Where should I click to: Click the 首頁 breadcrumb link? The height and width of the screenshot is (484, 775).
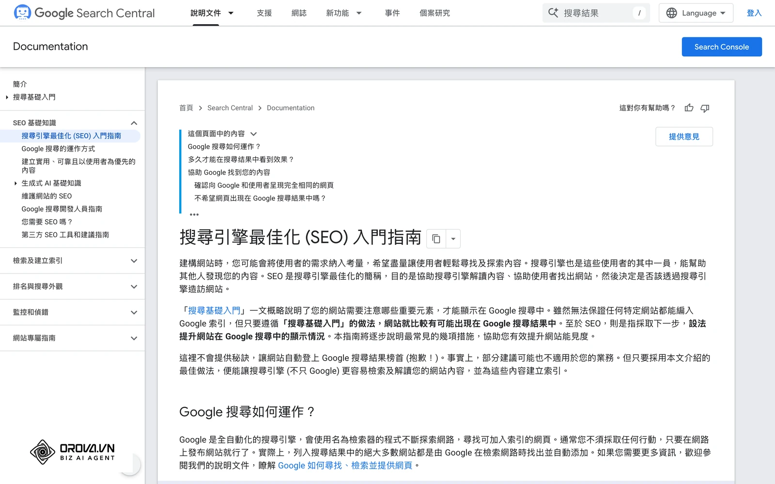click(x=186, y=108)
